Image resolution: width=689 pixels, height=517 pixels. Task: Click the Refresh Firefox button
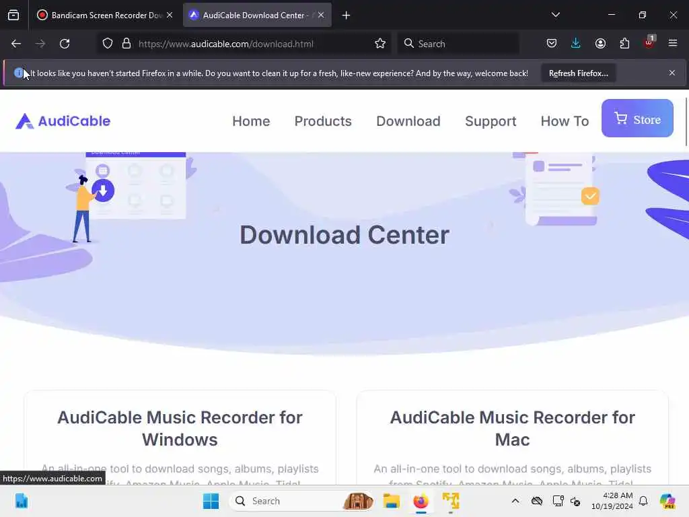tap(578, 73)
